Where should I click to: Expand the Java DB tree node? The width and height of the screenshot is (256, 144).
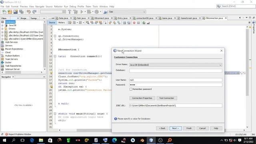click(x=2, y=25)
